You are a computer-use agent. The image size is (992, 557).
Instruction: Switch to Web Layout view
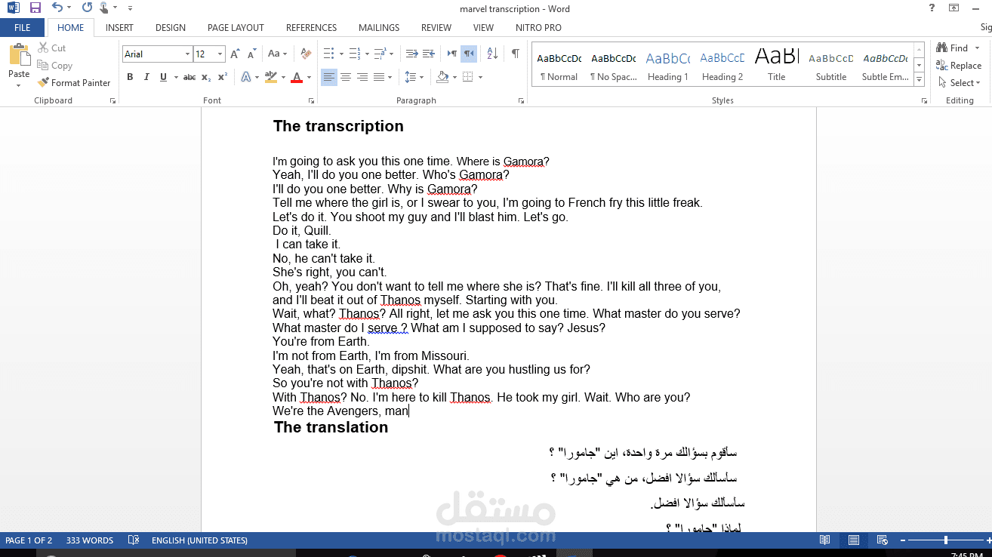coord(881,540)
